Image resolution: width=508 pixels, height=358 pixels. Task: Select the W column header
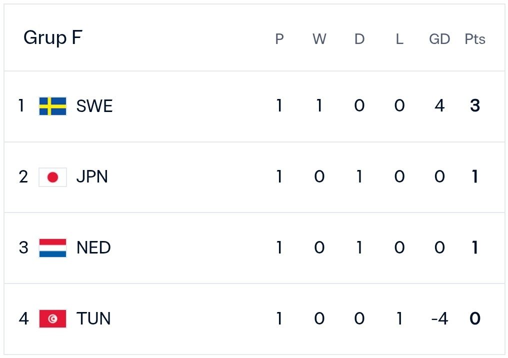click(319, 39)
